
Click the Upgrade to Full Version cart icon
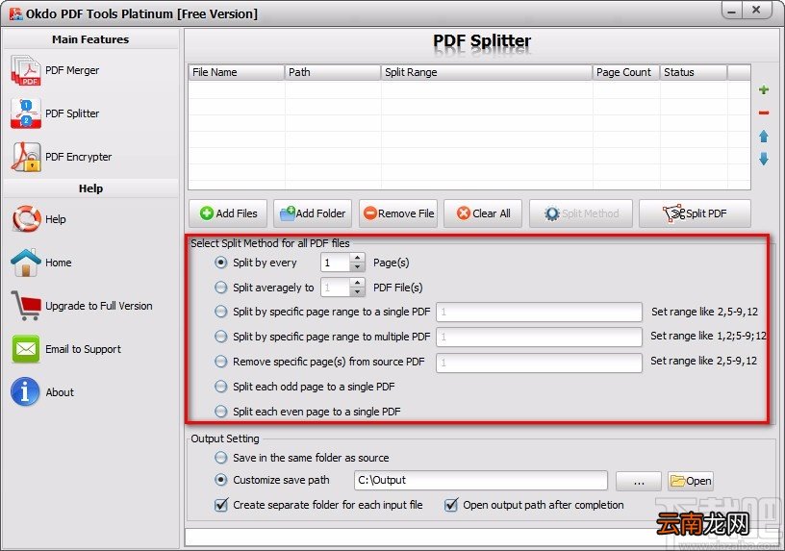26,305
